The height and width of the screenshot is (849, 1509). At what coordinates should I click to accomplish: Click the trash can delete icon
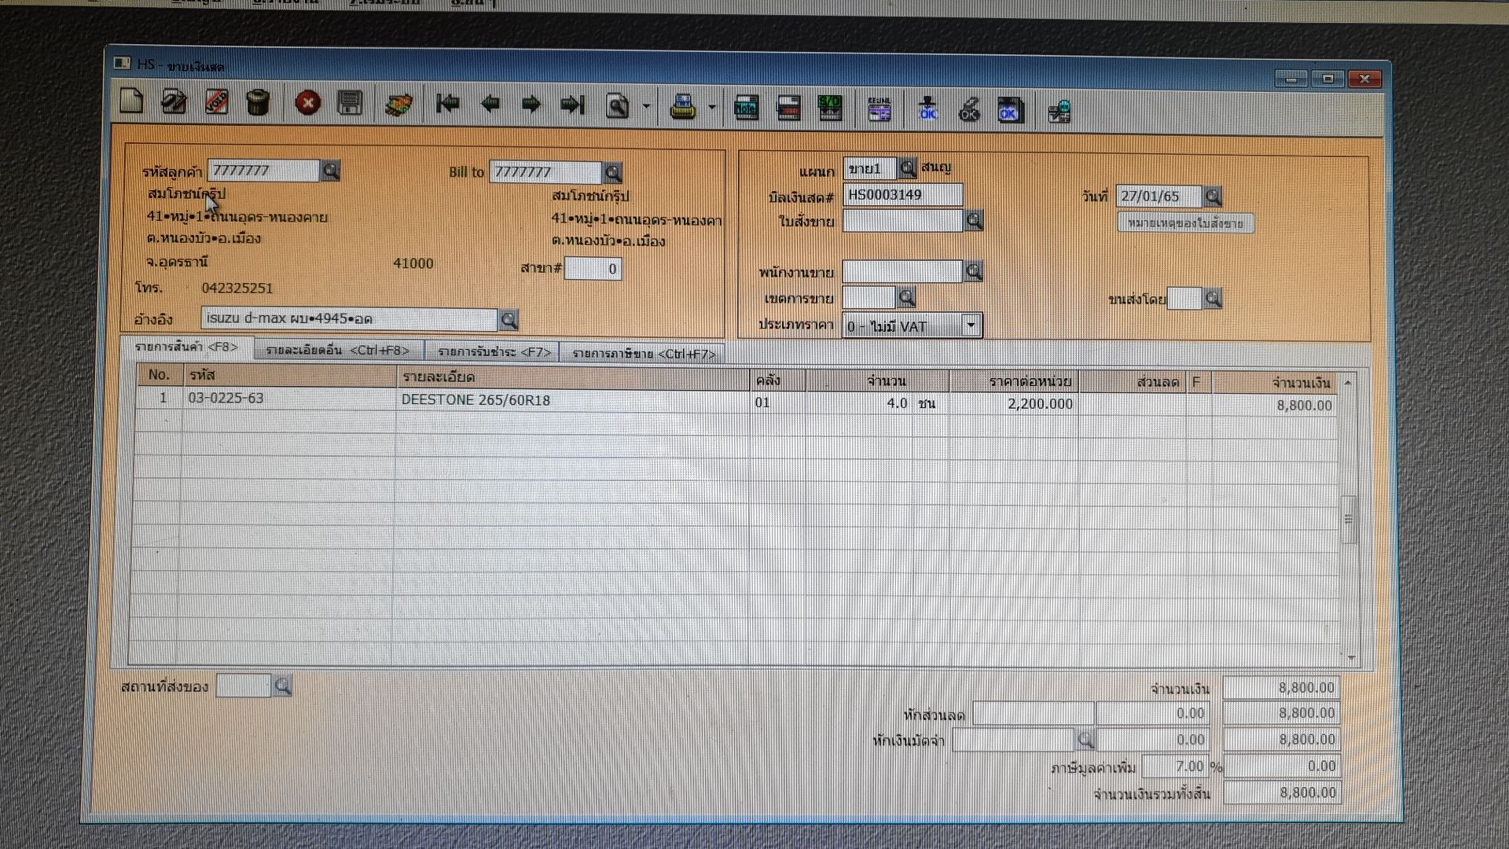258,103
